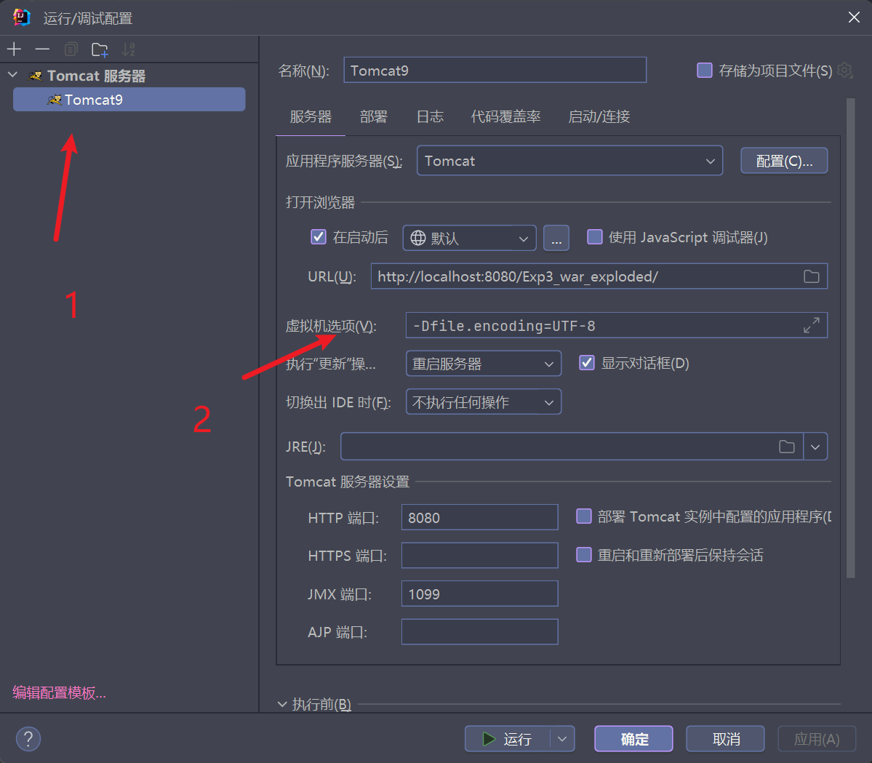This screenshot has width=872, height=763.
Task: Click the empty HTTPS 端口 field
Action: tap(480, 556)
